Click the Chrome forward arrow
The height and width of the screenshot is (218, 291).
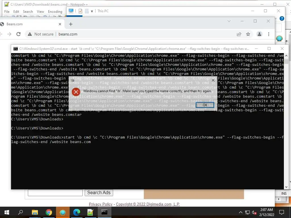coord(9,34)
